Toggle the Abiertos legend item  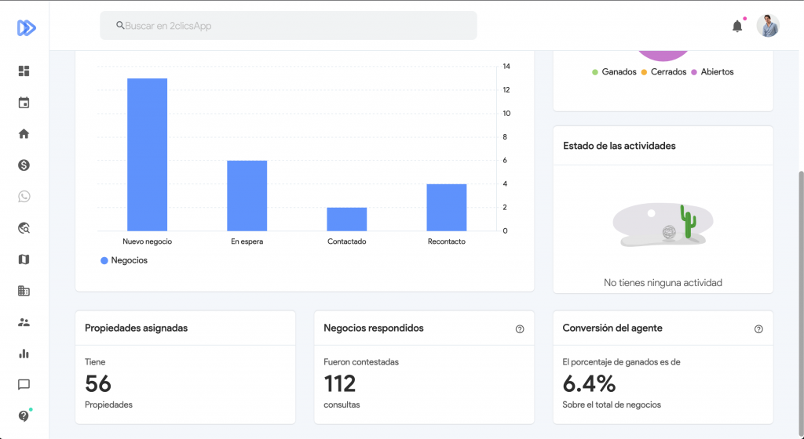pos(712,72)
